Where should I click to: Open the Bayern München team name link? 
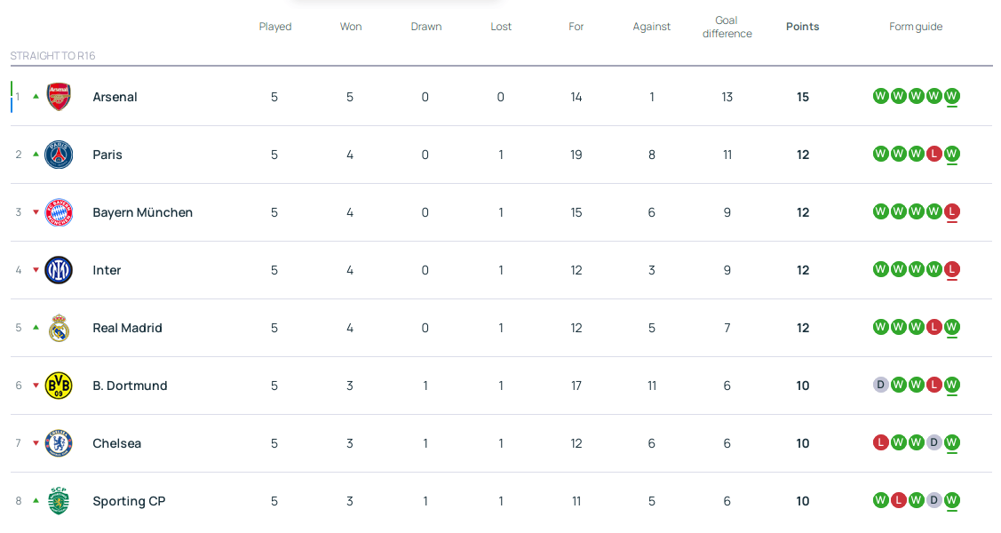tap(142, 212)
